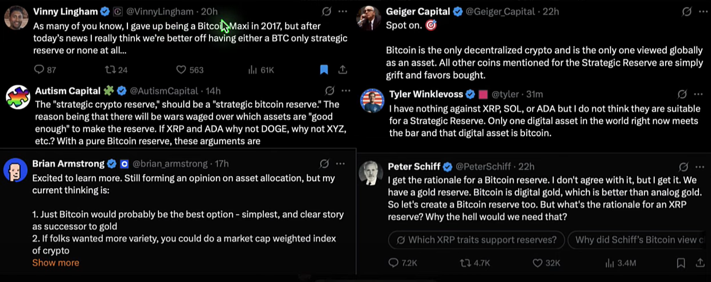Open more options on Geiger Capital's tweet
The image size is (711, 282).
click(x=701, y=11)
